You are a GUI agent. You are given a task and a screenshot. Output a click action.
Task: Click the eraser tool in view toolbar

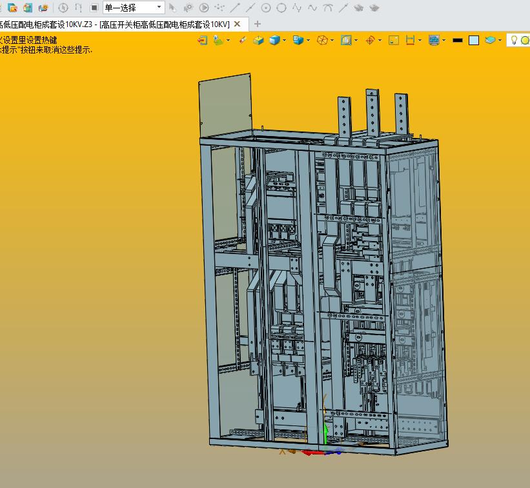243,41
